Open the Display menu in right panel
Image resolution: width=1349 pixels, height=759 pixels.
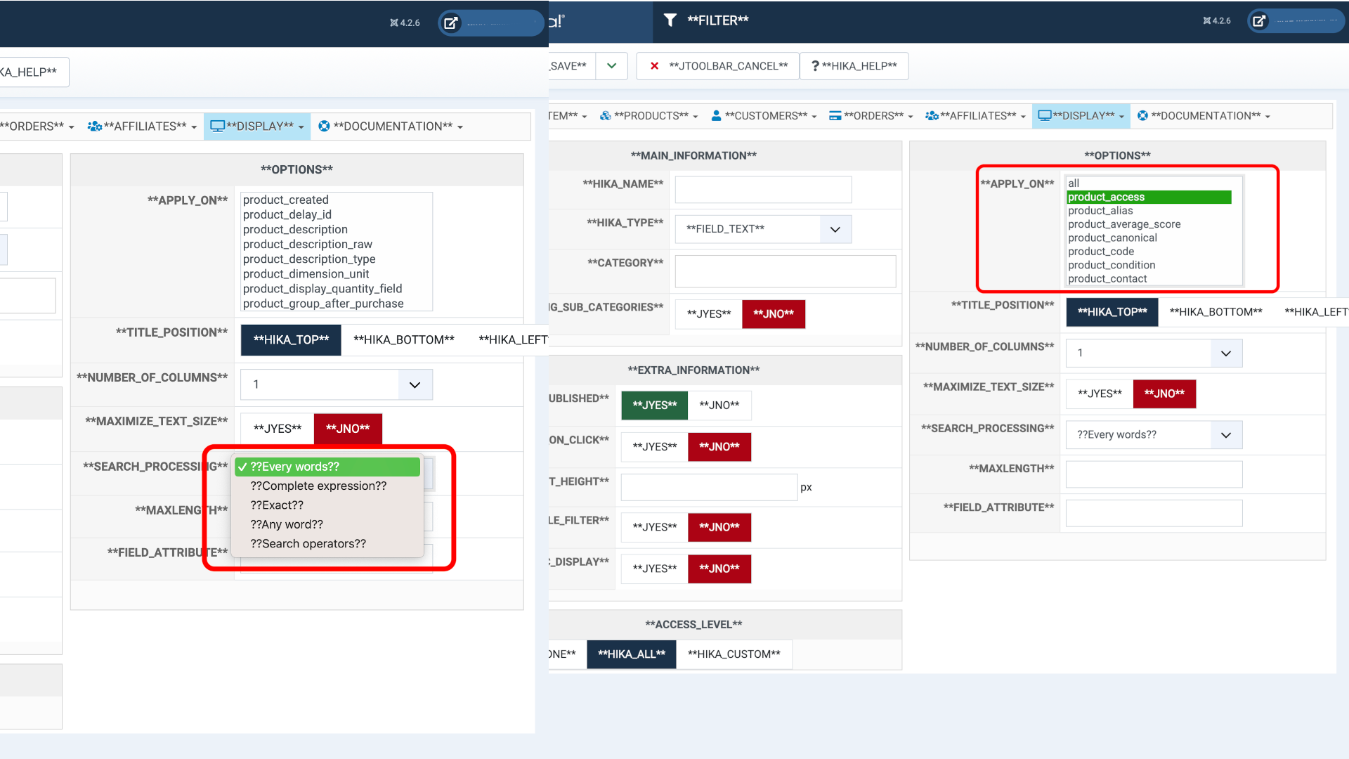1081,116
